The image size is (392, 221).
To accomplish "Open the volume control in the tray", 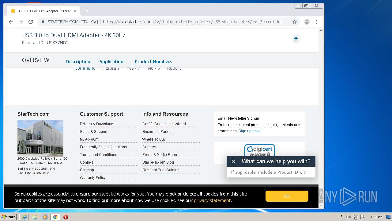I will pyautogui.click(x=348, y=217).
